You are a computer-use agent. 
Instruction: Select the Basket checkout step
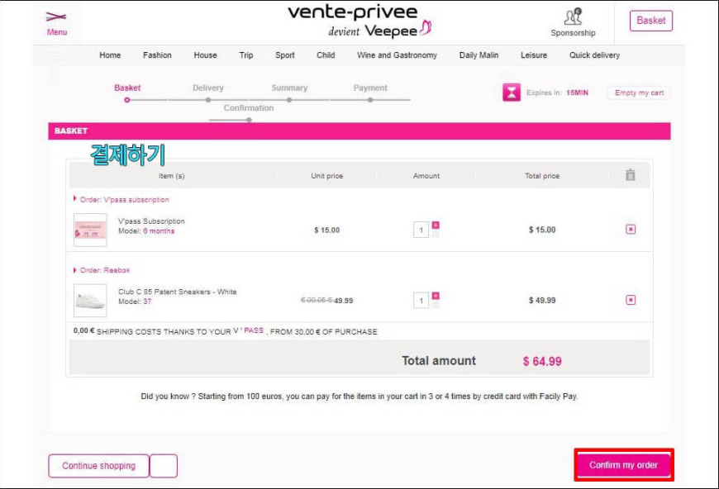pyautogui.click(x=127, y=88)
